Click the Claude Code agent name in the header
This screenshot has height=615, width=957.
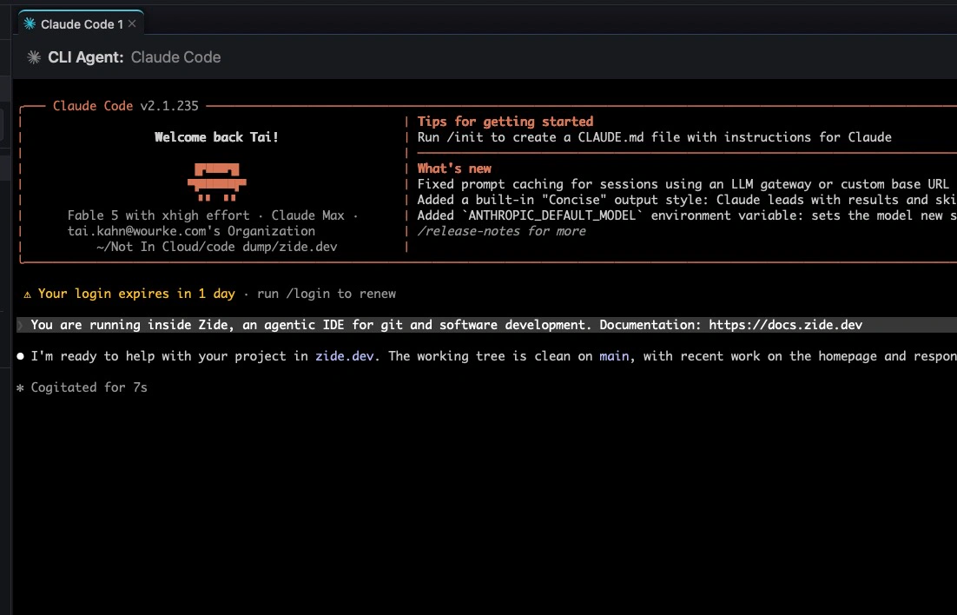pos(175,57)
